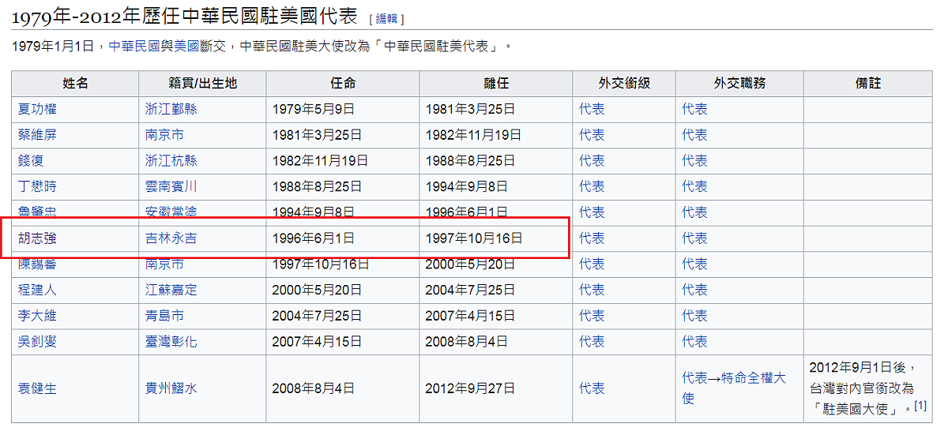
Task: Click 代表 in 錢復's 外交銜級 column
Action: (592, 160)
